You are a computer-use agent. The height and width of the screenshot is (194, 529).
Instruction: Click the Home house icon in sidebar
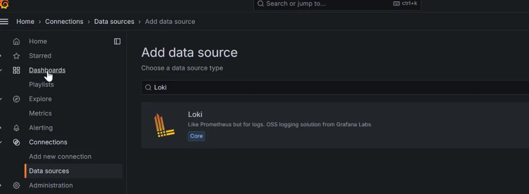click(17, 42)
